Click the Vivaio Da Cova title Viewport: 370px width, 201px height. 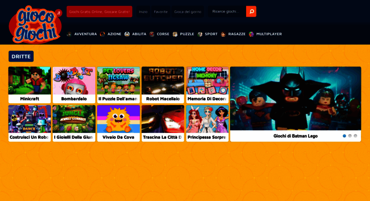point(119,137)
